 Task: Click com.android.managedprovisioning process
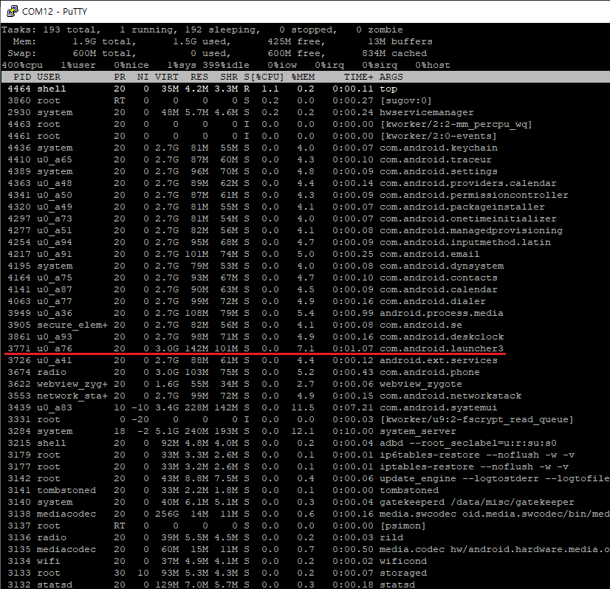pos(470,230)
